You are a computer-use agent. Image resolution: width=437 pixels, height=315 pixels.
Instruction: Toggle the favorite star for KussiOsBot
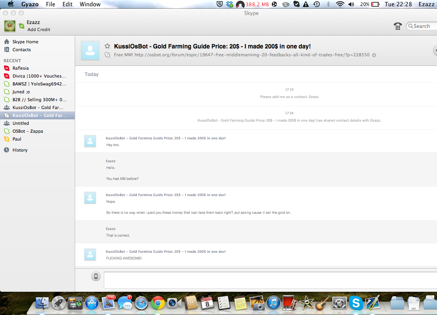tap(107, 46)
